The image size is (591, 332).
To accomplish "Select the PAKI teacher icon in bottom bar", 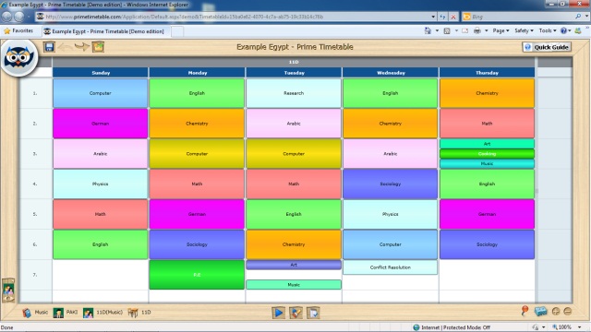I will tap(58, 313).
